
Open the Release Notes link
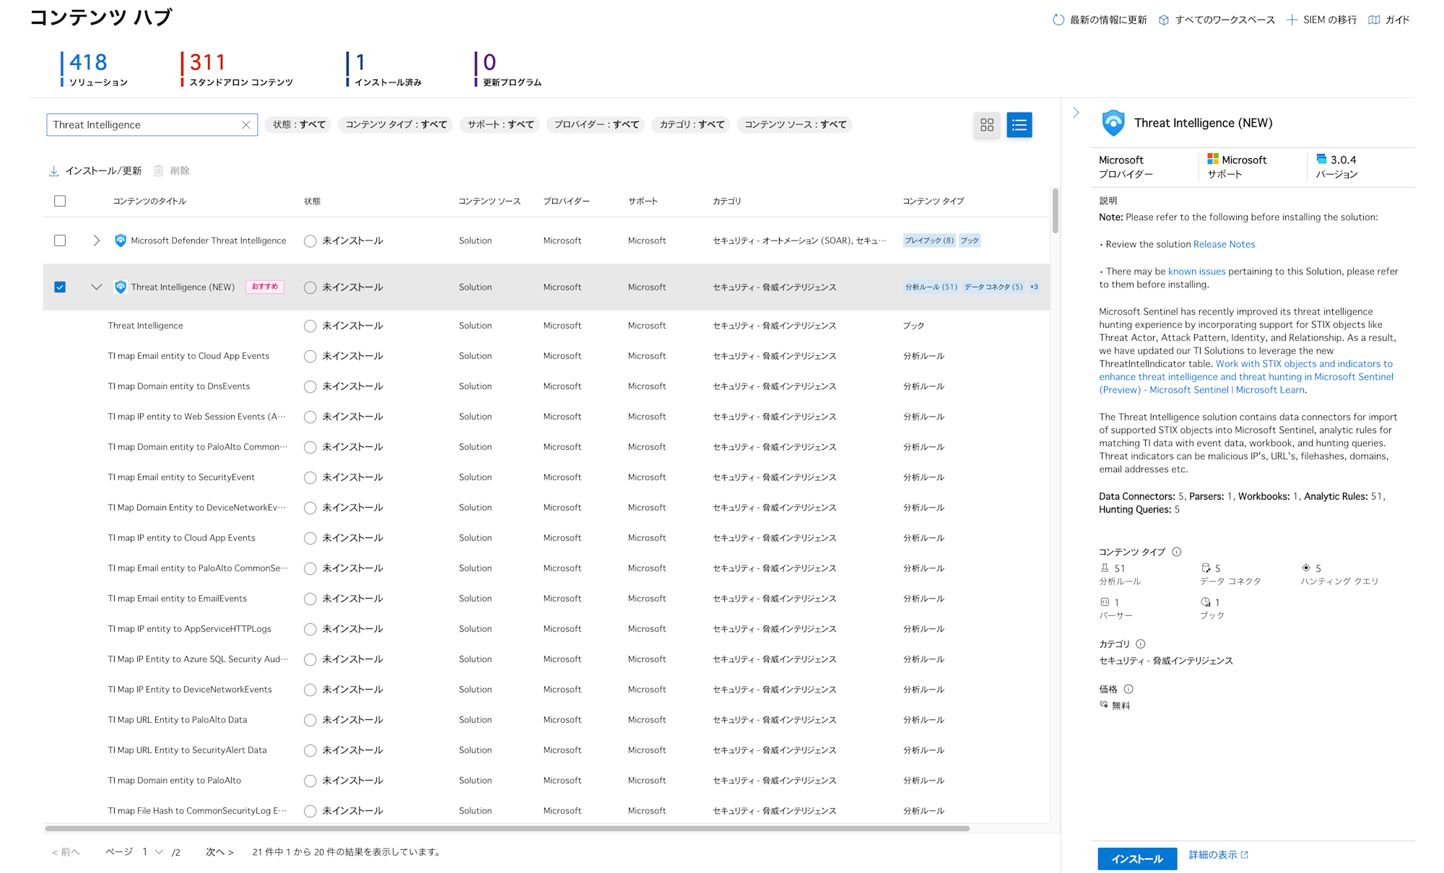(1224, 244)
